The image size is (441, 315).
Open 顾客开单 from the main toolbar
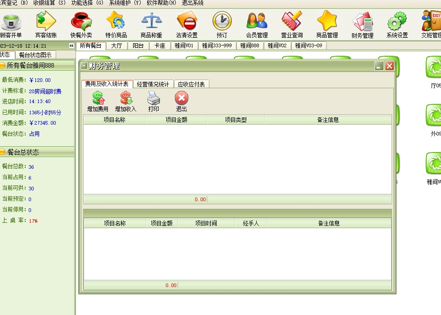click(11, 25)
